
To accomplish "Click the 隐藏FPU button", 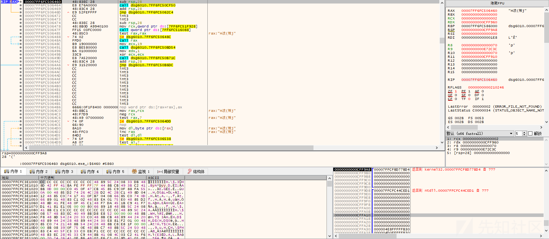I will pos(497,3).
